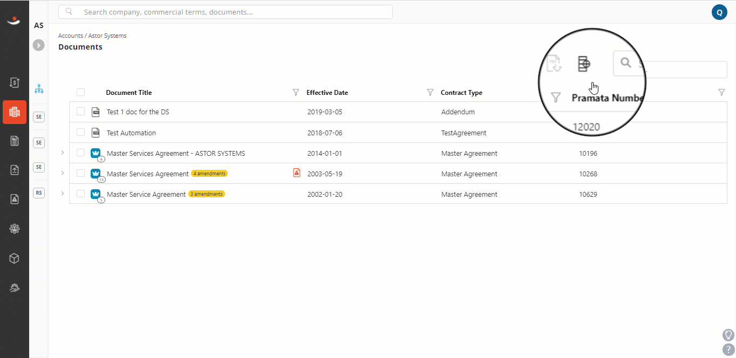Select Pramata number 10268

tap(588, 174)
